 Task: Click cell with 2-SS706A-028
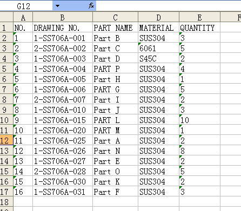[x=63, y=171]
